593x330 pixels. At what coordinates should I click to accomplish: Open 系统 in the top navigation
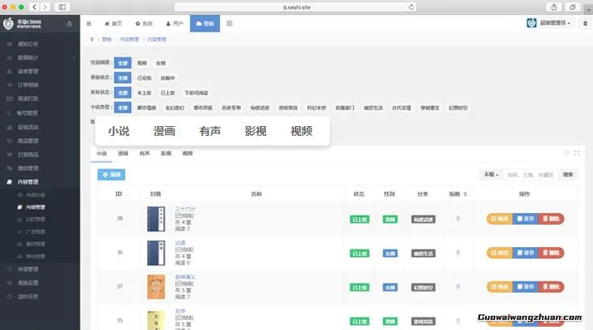[144, 23]
